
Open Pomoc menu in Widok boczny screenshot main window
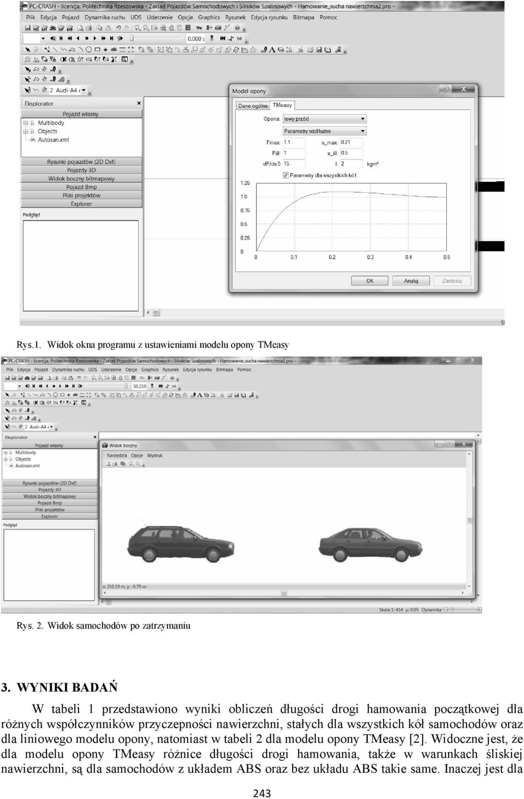click(x=244, y=370)
